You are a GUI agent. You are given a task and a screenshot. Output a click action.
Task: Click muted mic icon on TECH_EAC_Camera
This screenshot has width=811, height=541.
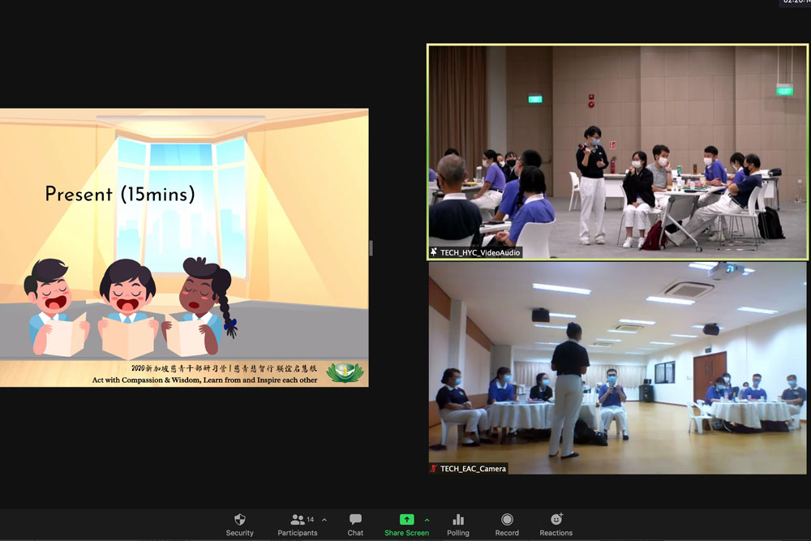[x=434, y=469]
